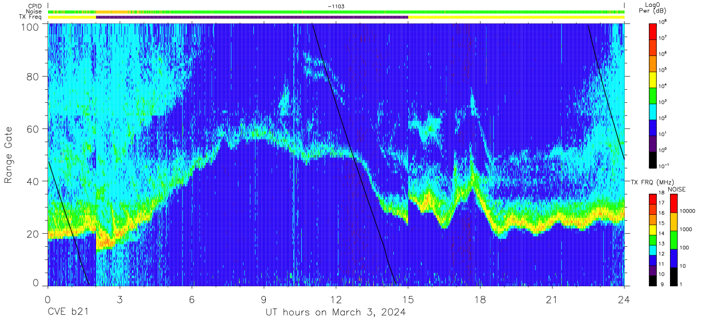
Task: Click the yellow segment of the Lag0 power colorbar
Action: tap(653, 79)
